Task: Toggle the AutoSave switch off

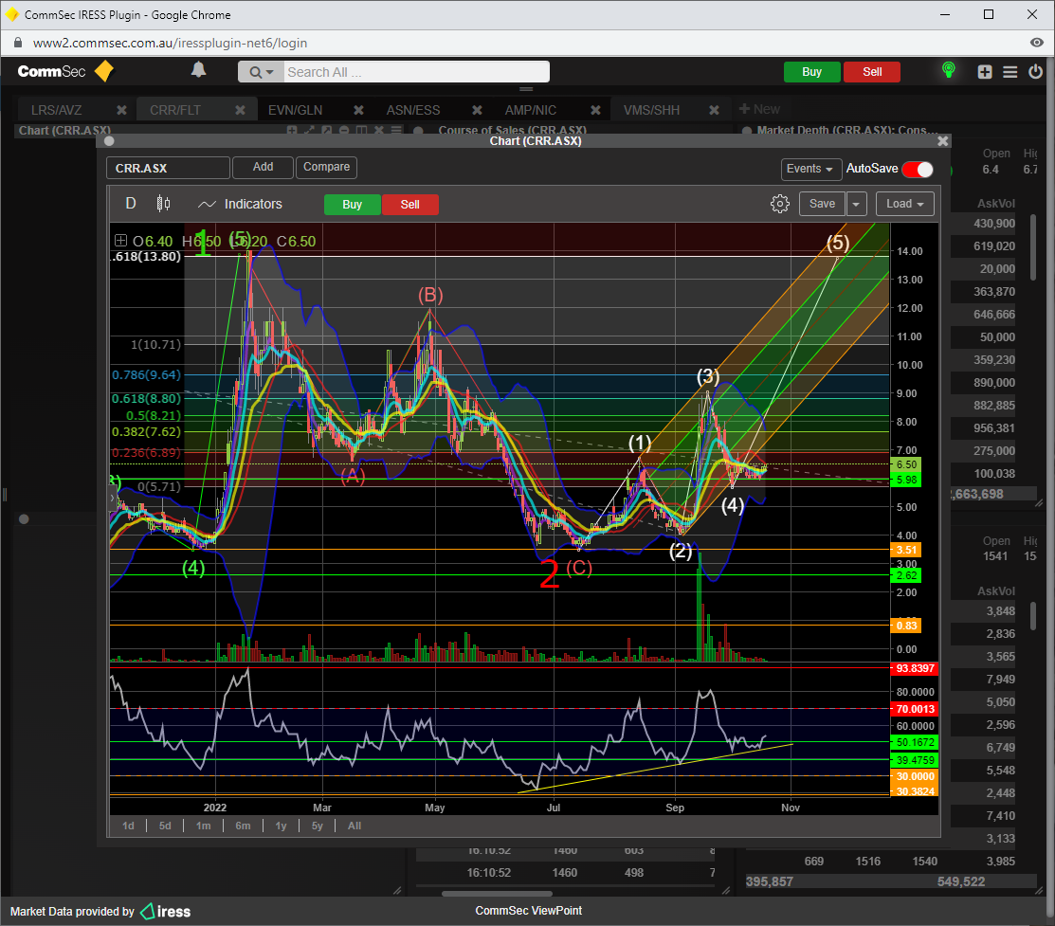Action: point(917,169)
